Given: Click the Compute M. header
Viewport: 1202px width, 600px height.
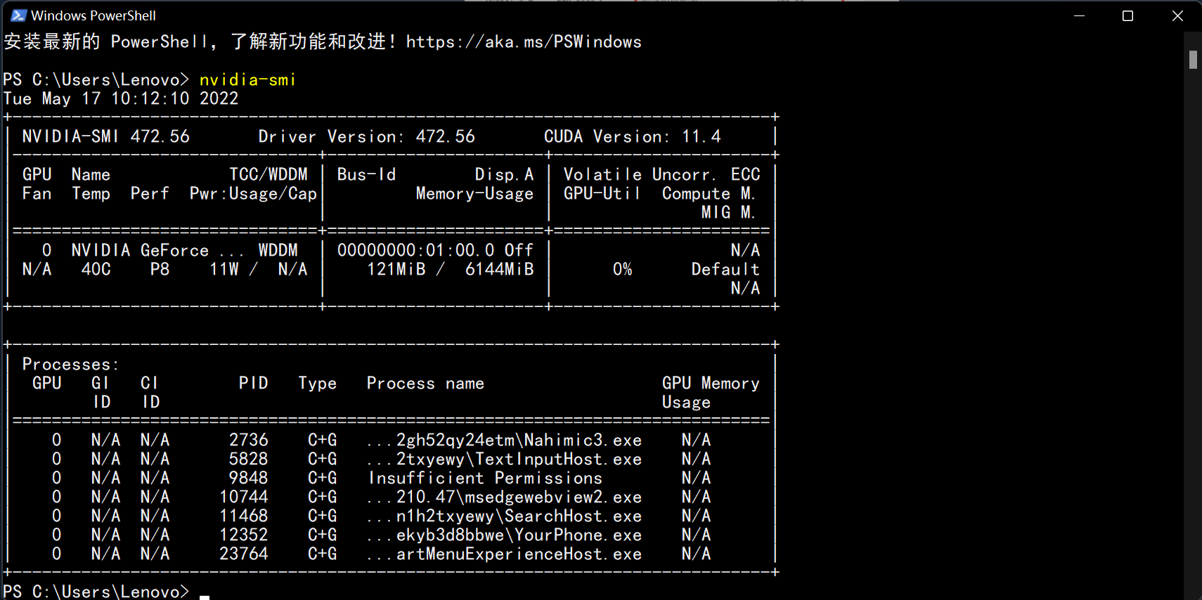Looking at the screenshot, I should 709,194.
